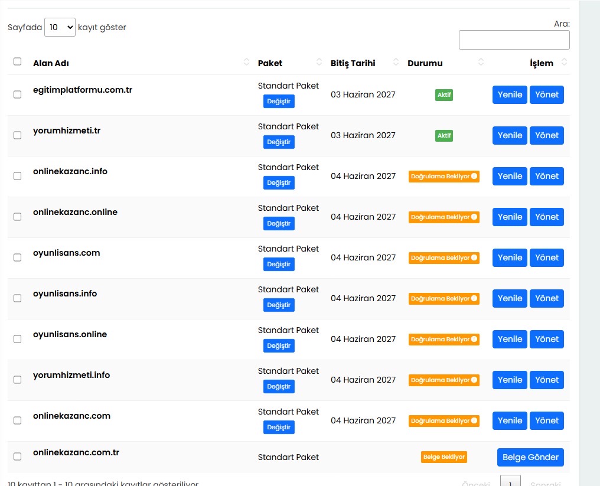The height and width of the screenshot is (486, 600).
Task: Click Değiştir for onlinekazanc.online
Action: pyautogui.click(x=279, y=223)
